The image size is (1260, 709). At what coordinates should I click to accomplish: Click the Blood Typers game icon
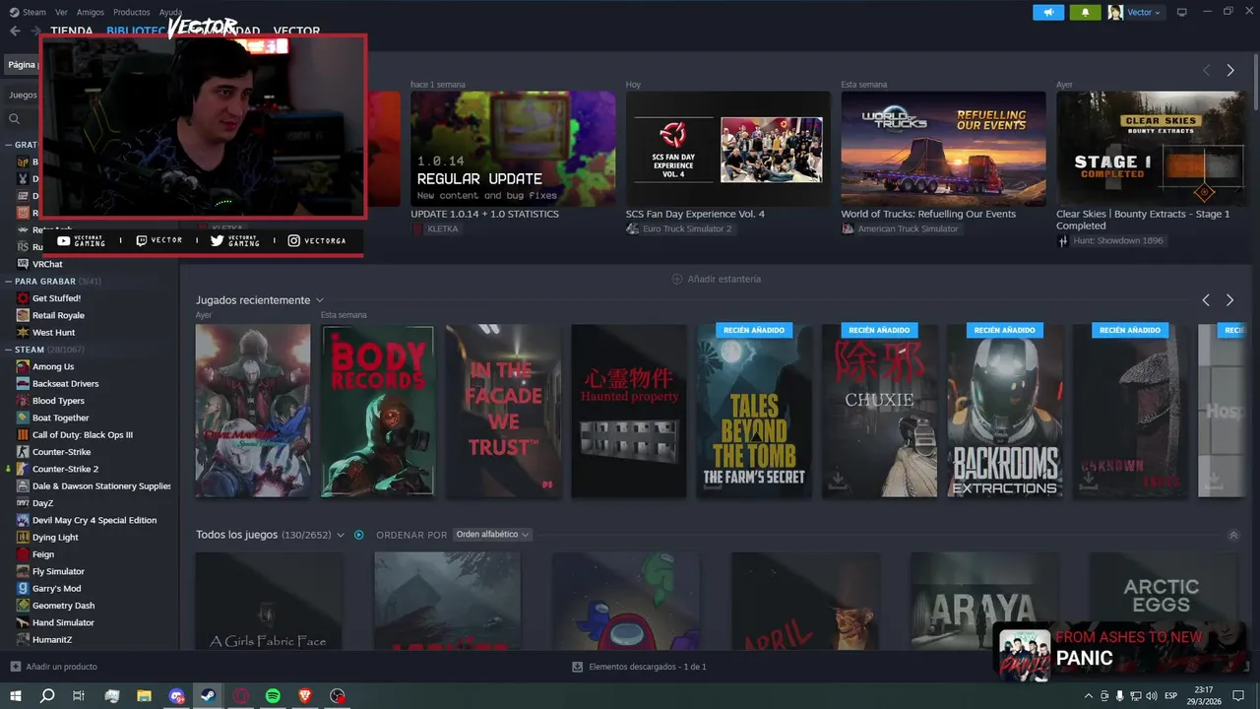(x=23, y=401)
